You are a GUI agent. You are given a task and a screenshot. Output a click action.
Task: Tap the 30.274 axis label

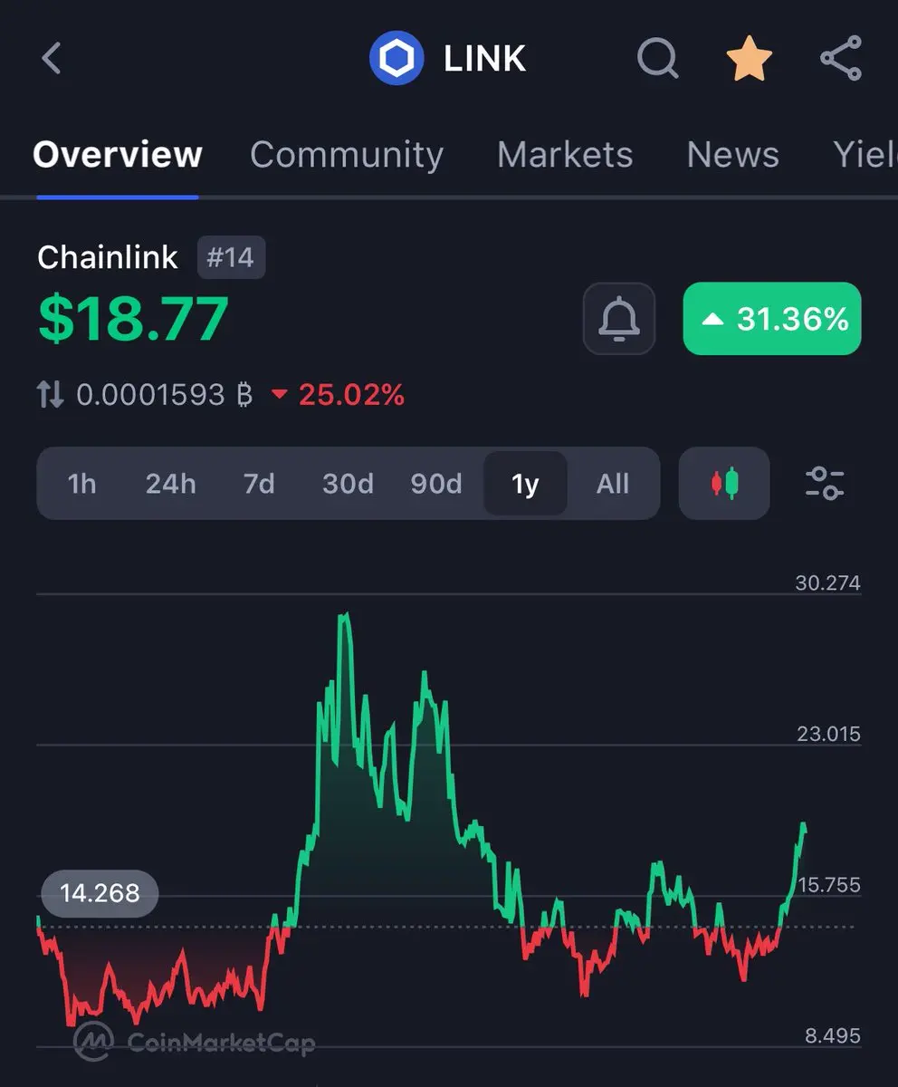click(827, 582)
